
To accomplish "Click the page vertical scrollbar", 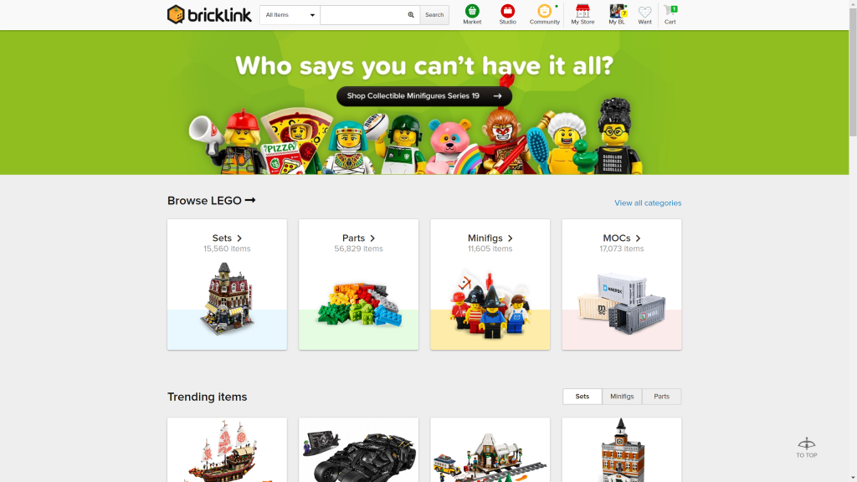I will coord(853,241).
